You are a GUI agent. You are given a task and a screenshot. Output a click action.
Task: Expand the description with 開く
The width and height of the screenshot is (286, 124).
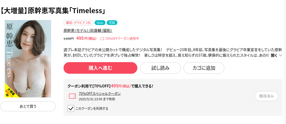click(274, 55)
